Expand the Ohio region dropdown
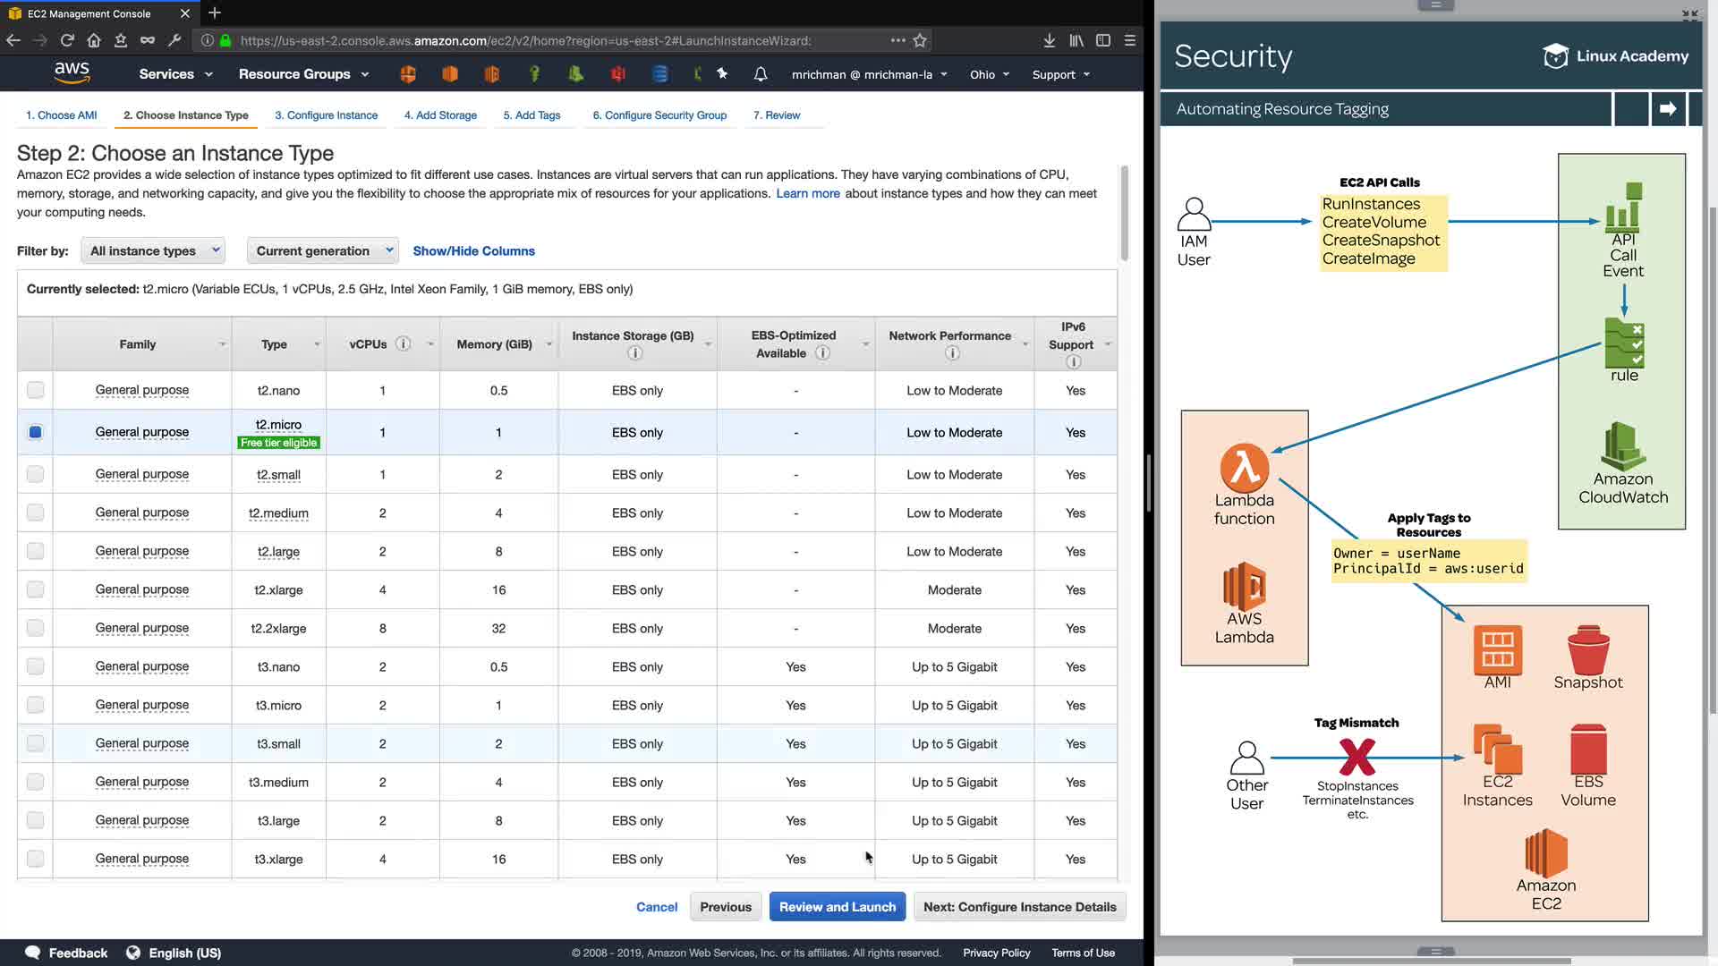The width and height of the screenshot is (1718, 966). [990, 74]
